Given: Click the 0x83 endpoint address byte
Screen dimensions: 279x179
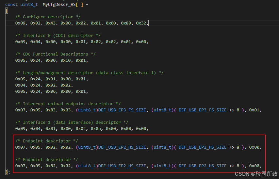Looking at the screenshot, I should point(51,110).
